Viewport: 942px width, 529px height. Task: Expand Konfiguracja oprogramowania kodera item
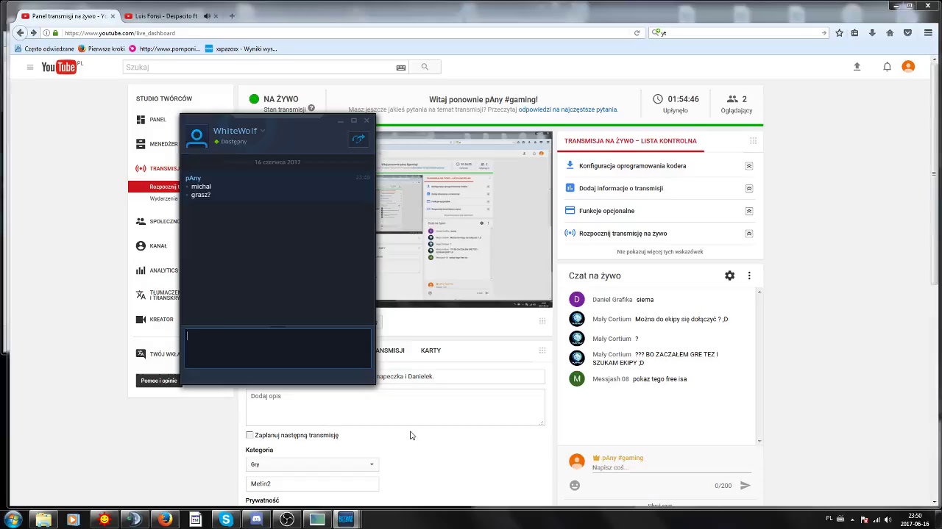coord(749,166)
